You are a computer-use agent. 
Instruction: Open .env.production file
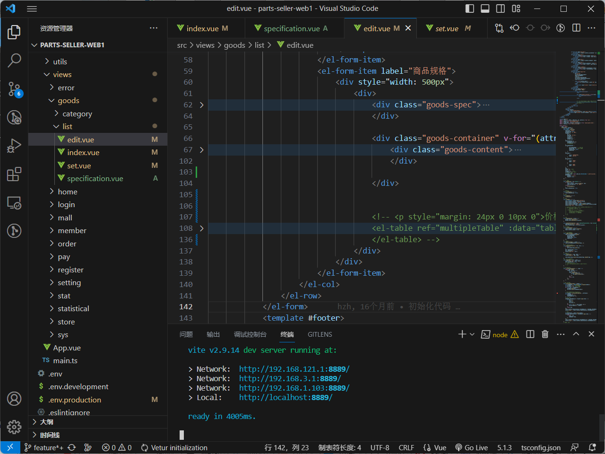pyautogui.click(x=98, y=400)
